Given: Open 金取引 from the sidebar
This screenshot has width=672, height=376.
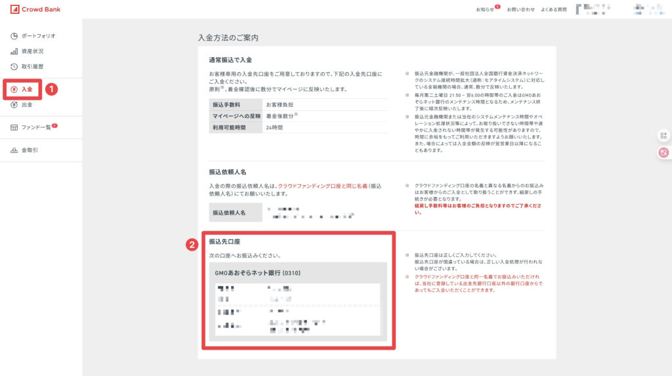Looking at the screenshot, I should click(x=30, y=150).
